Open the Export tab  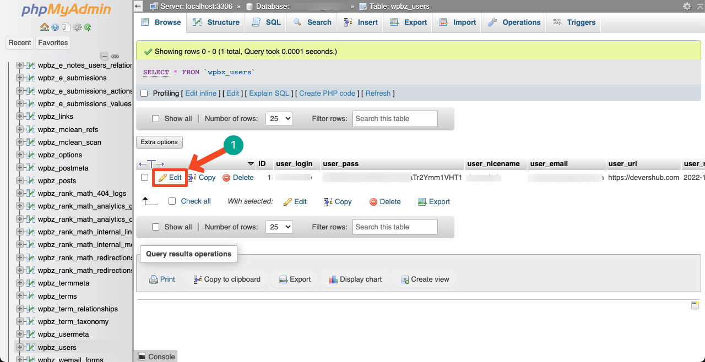pyautogui.click(x=408, y=23)
